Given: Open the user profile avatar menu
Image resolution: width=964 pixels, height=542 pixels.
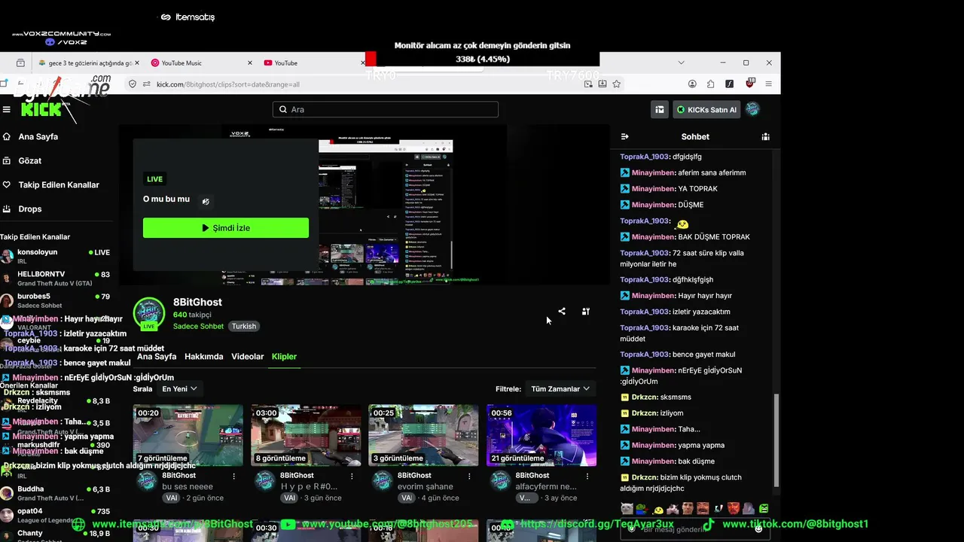Looking at the screenshot, I should (752, 109).
